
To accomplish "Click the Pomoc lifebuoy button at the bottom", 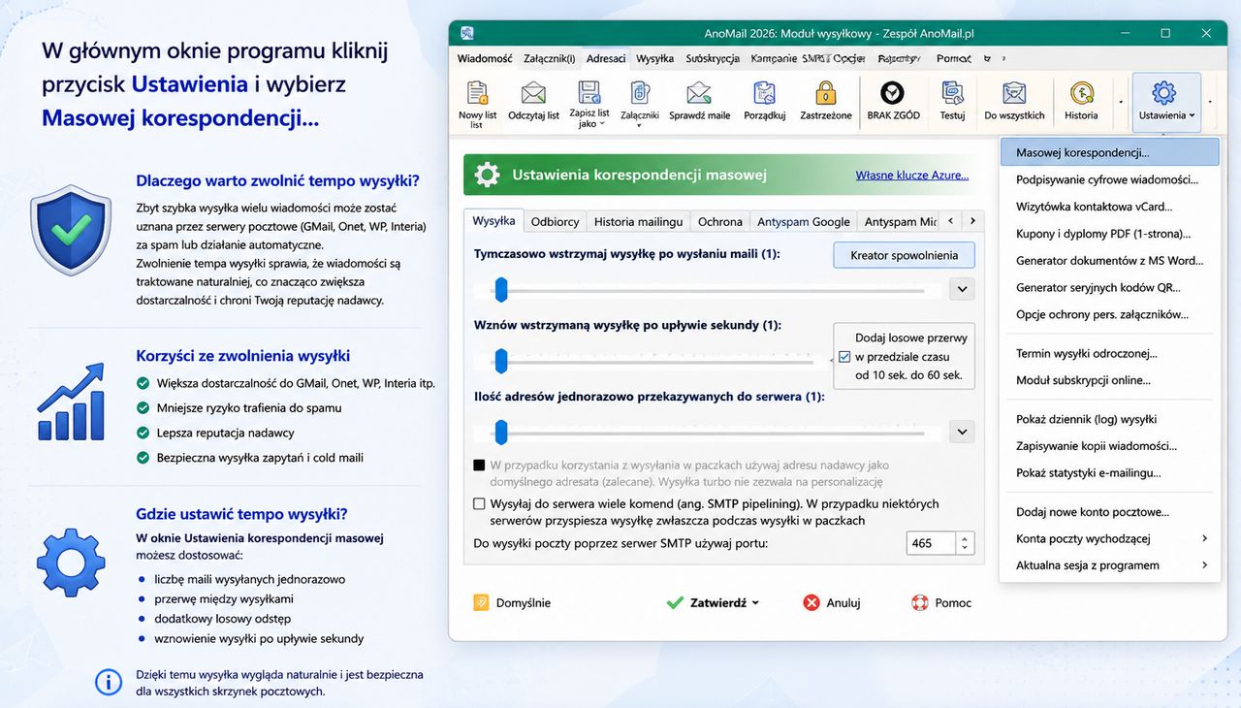I will (x=941, y=602).
